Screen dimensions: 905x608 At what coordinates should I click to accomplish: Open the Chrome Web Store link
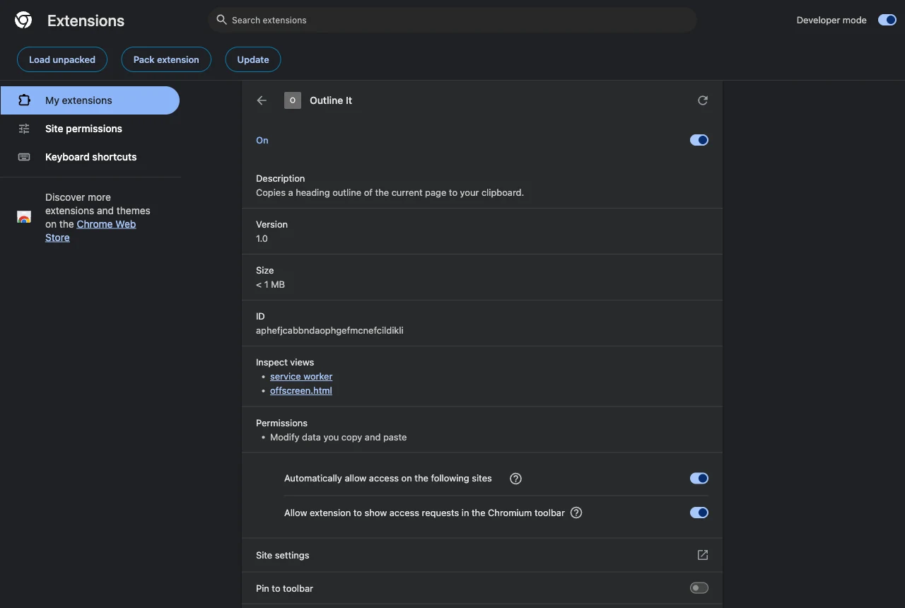click(x=90, y=231)
